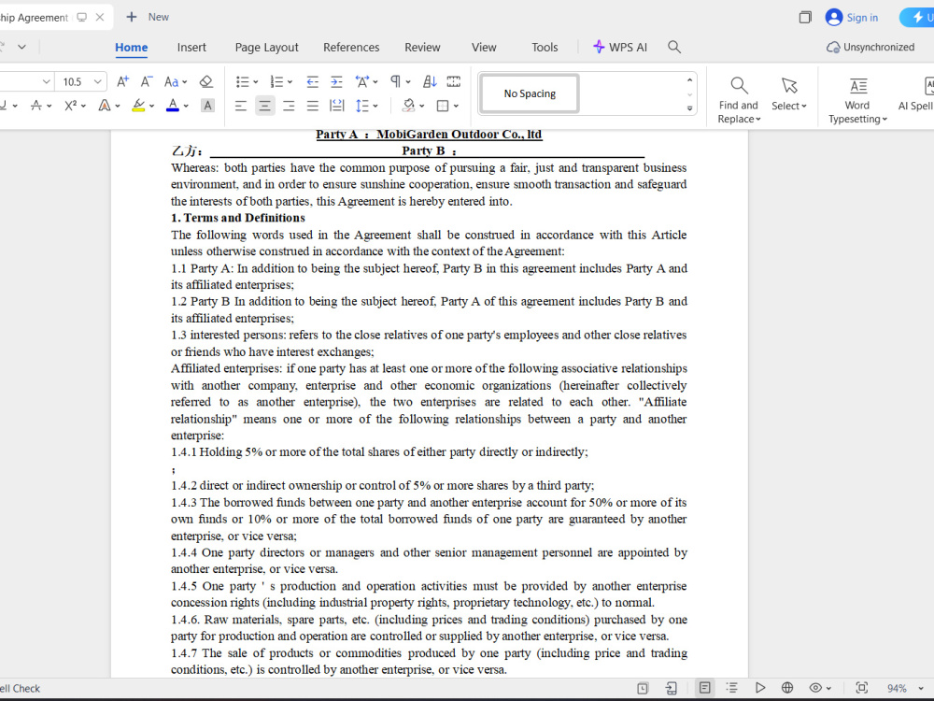934x701 pixels.
Task: Open the borders dropdown arrow
Action: click(x=456, y=107)
